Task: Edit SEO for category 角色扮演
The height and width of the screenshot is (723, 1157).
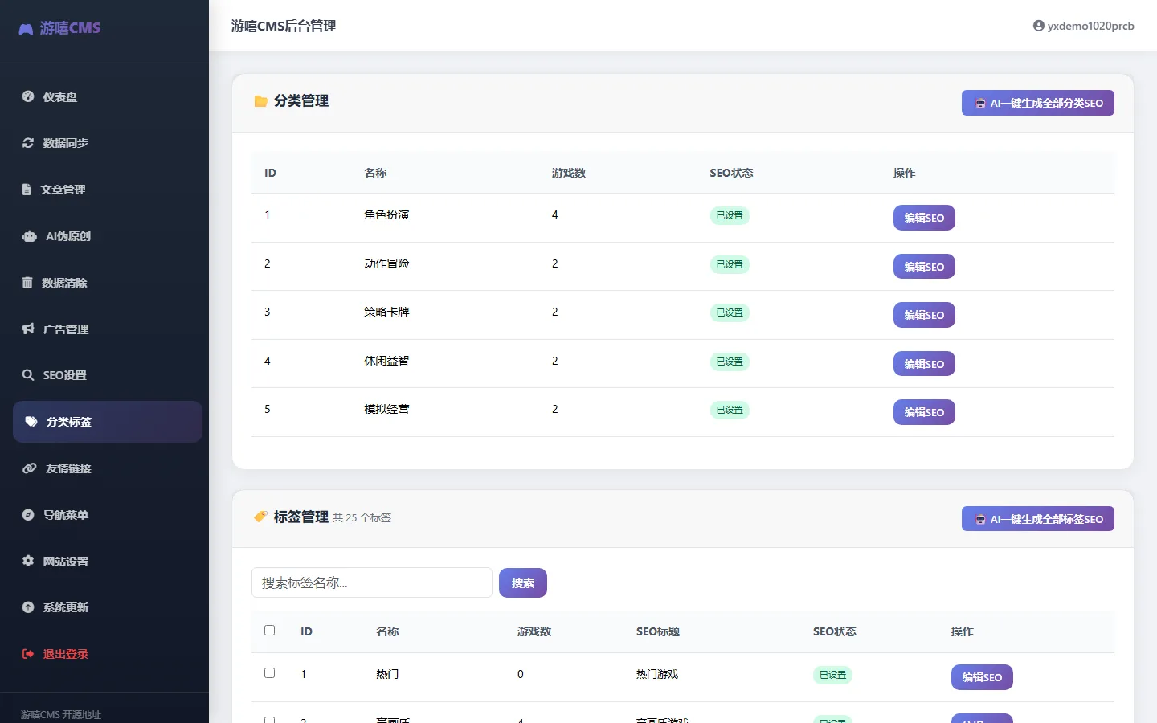Action: [x=924, y=218]
